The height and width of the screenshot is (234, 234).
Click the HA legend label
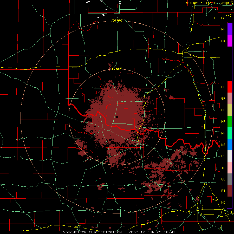coord(223,87)
